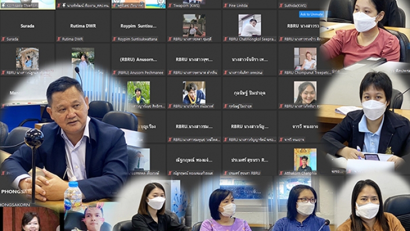Click the 'RBRU Chompunut Treepetc...' name label
410x231 pixels.
(308, 73)
